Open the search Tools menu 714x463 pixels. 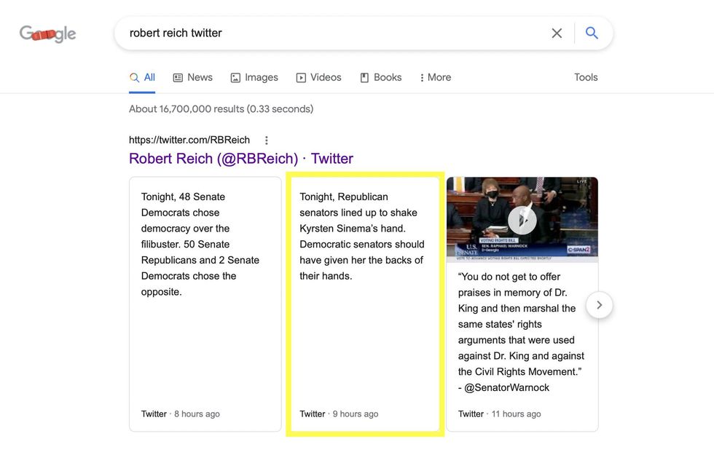[586, 77]
